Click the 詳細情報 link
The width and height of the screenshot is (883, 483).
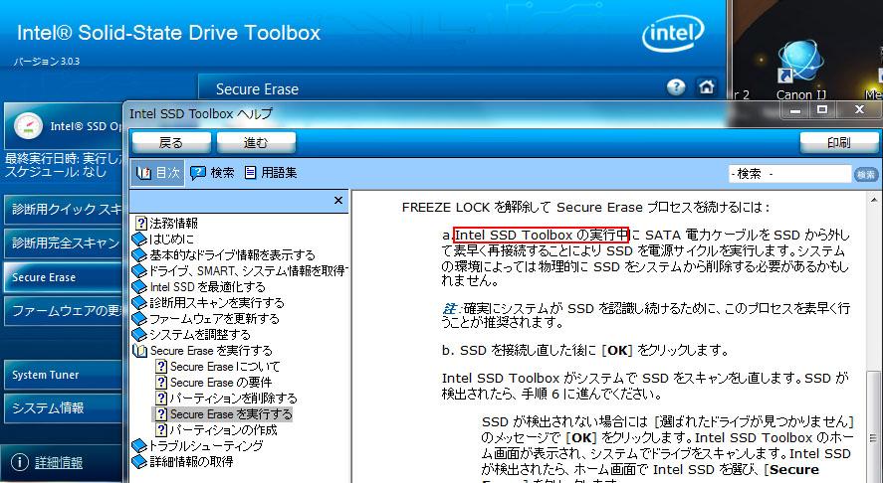(59, 463)
